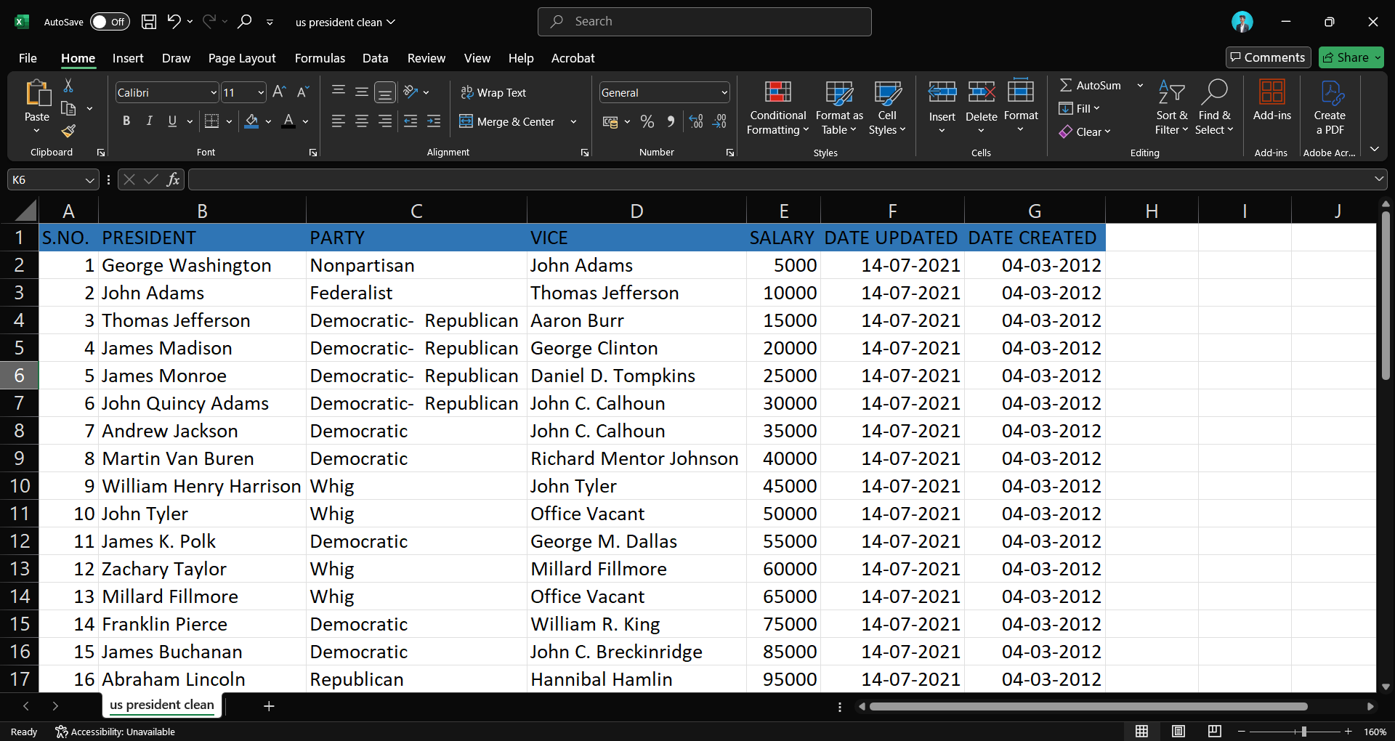The image size is (1395, 741).
Task: Click the Clear button in Editing group
Action: [x=1085, y=131]
